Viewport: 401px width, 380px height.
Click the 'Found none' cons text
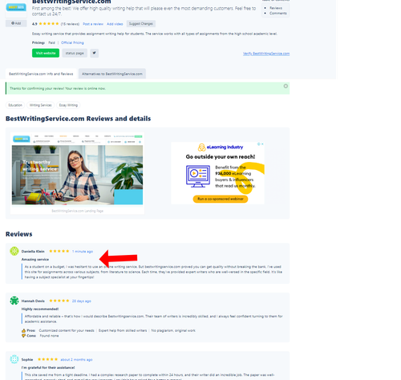coord(49,336)
